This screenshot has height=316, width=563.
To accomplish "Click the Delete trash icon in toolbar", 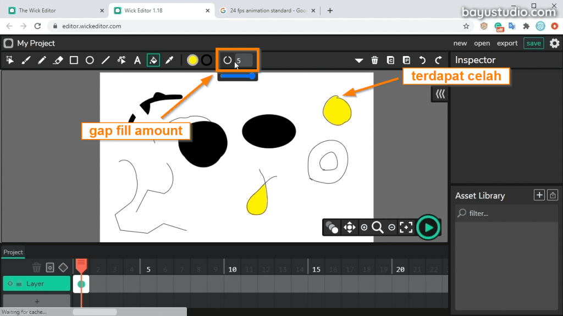I will point(374,60).
